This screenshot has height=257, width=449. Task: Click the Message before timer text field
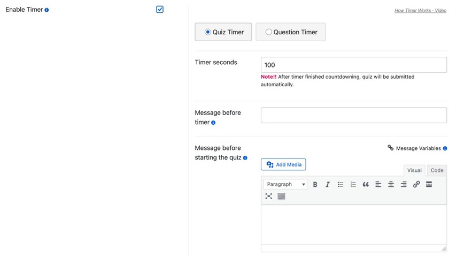[354, 115]
